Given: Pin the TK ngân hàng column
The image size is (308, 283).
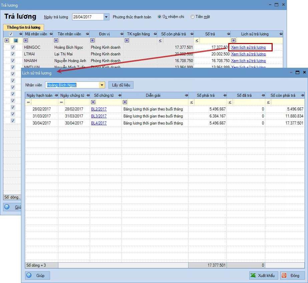Looking at the screenshot, I should 155,34.
